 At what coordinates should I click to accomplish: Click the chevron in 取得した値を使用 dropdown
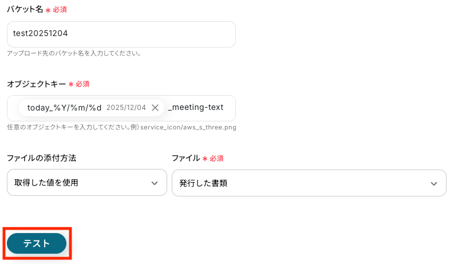point(154,183)
